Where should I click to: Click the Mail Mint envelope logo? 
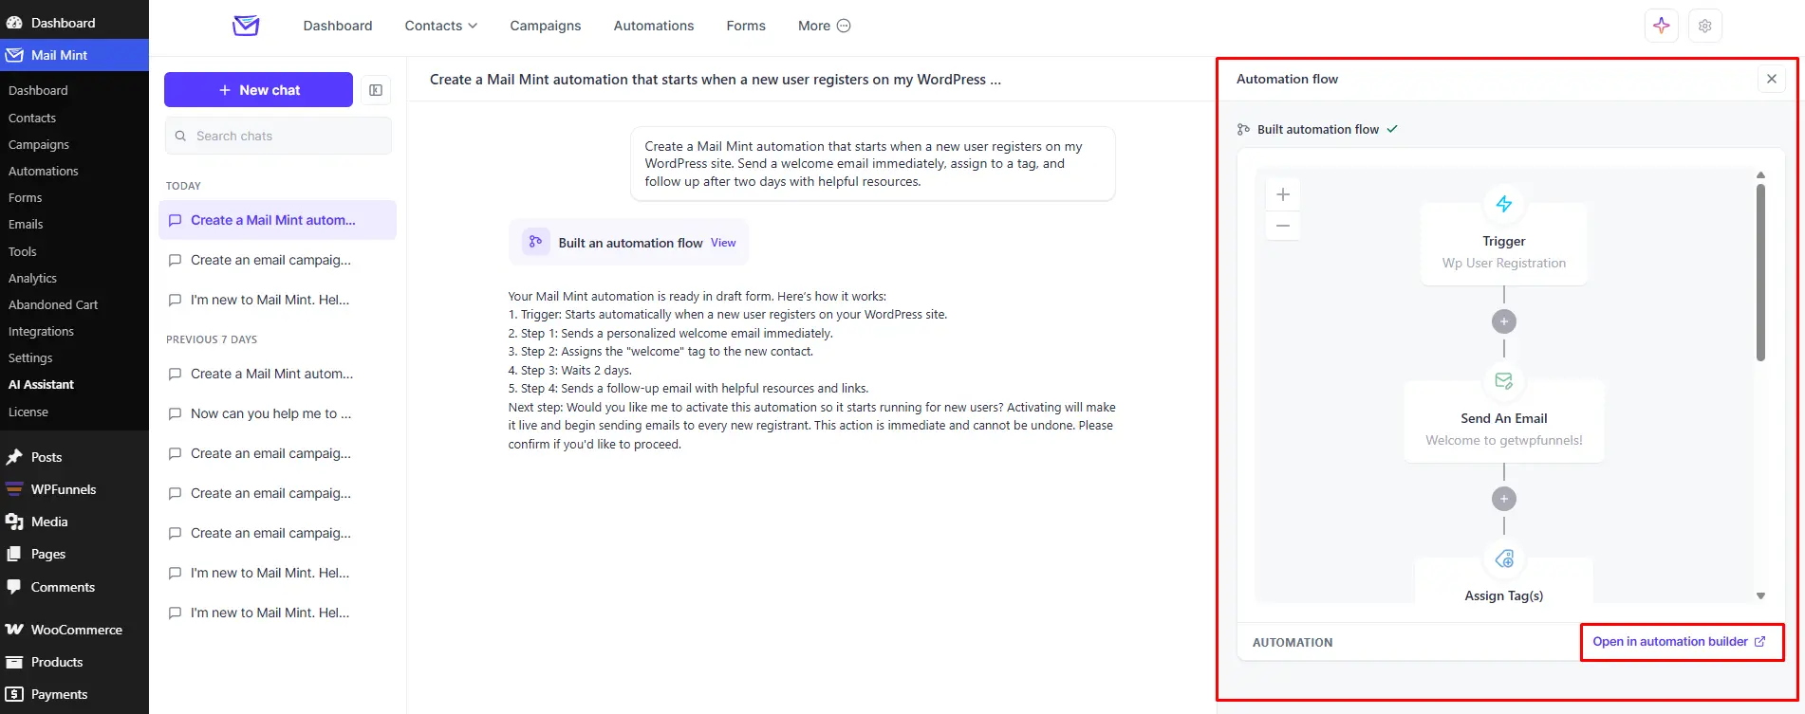click(x=246, y=26)
